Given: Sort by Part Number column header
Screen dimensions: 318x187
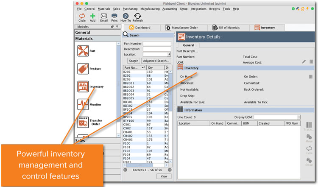Looking at the screenshot, I should click(x=135, y=67).
